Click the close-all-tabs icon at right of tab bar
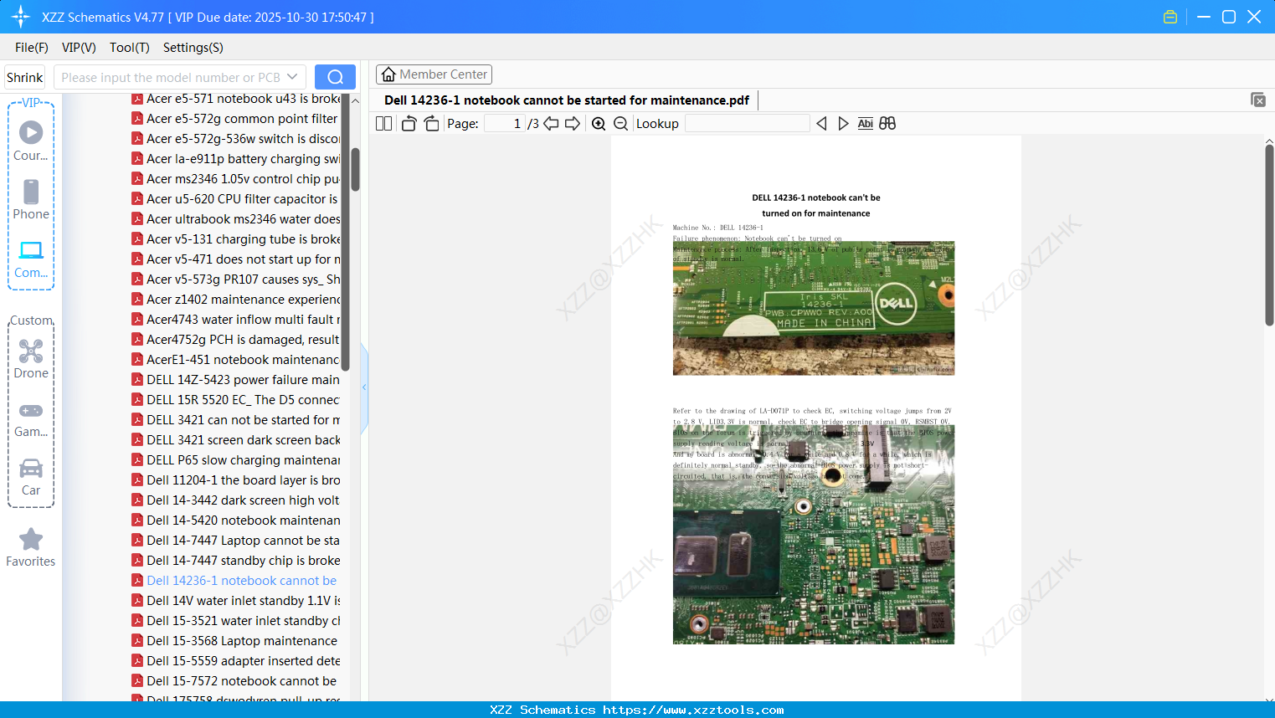Image resolution: width=1275 pixels, height=718 pixels. [1258, 100]
